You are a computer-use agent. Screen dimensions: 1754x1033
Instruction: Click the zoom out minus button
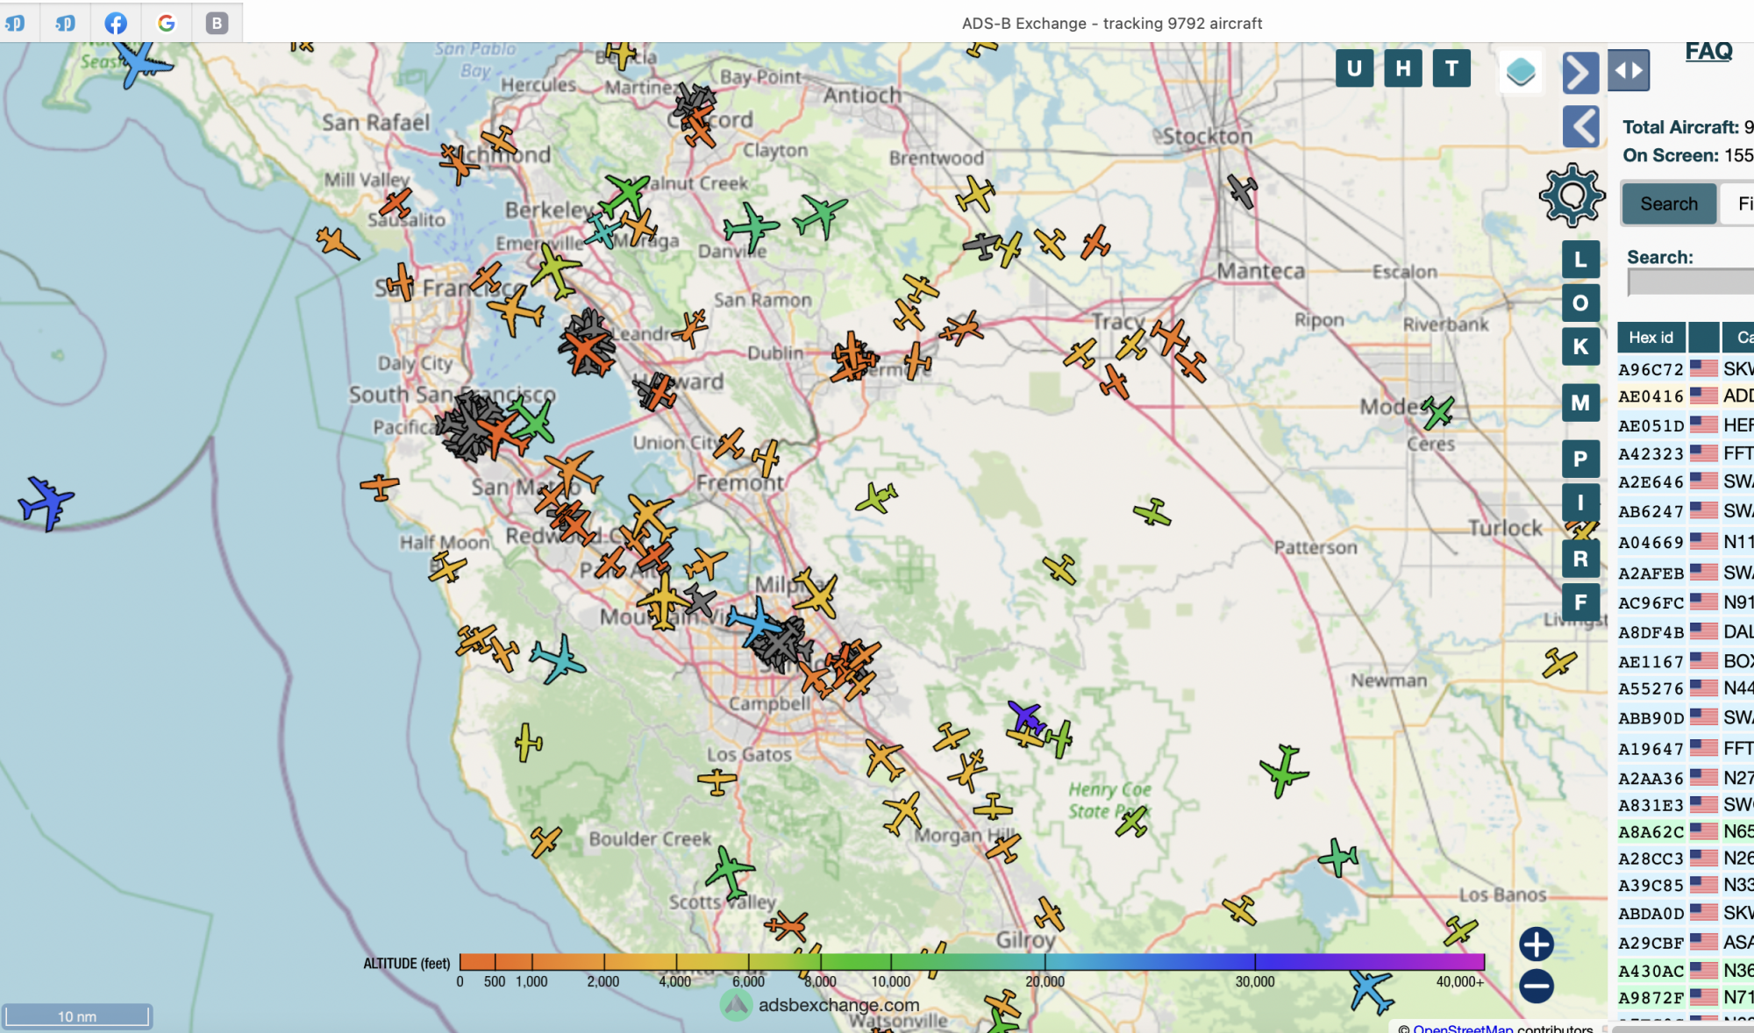coord(1537,987)
